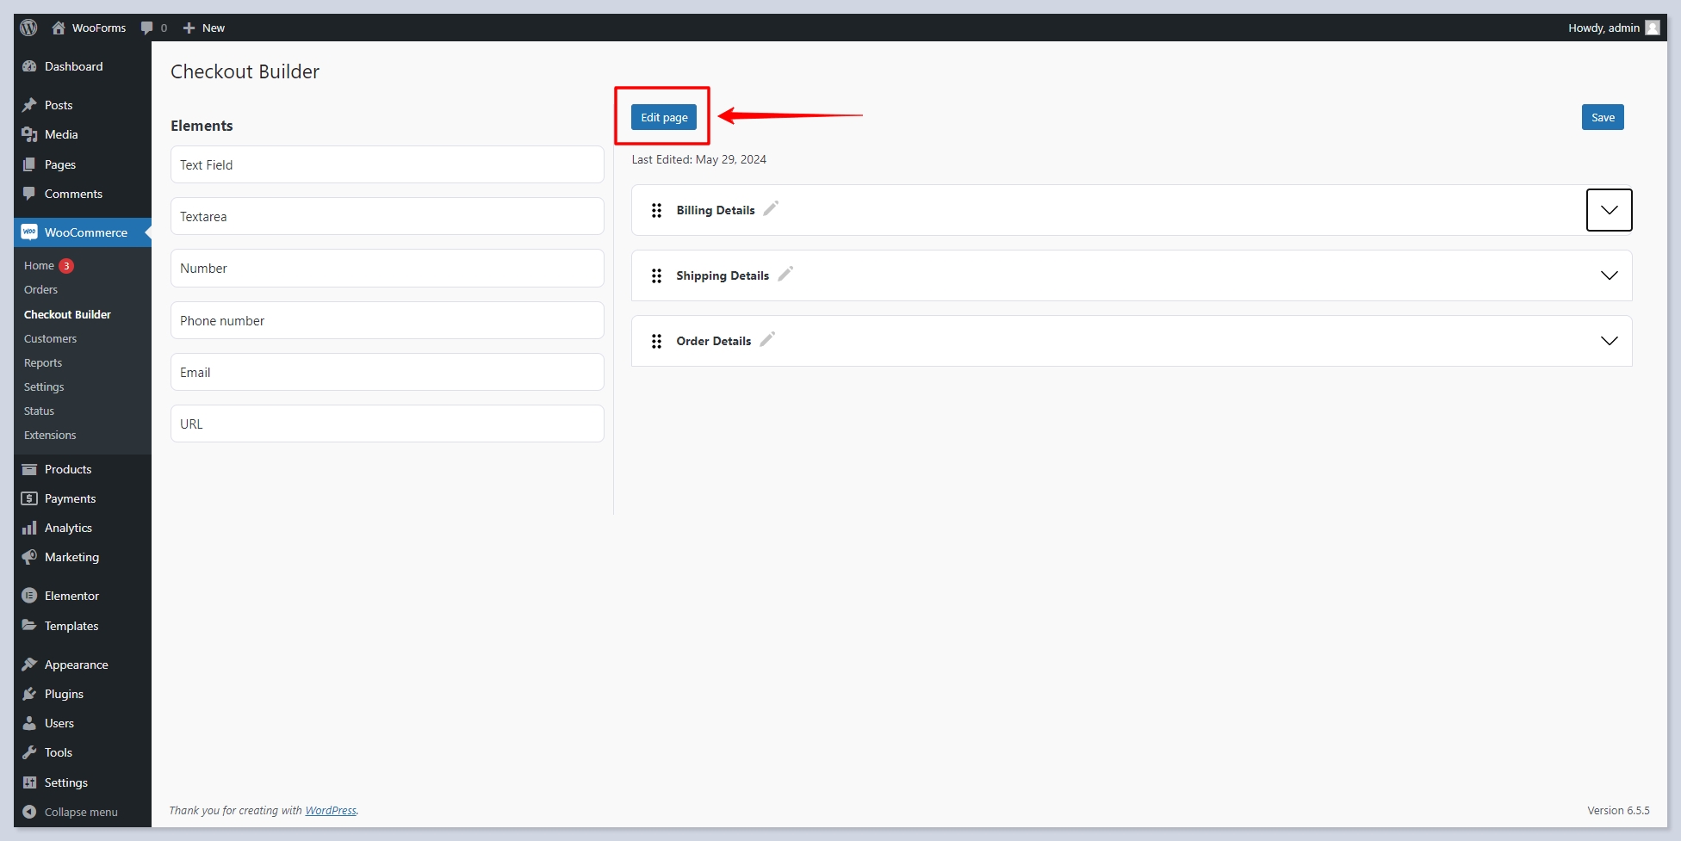Click the Order Details drag handle dots

656,341
